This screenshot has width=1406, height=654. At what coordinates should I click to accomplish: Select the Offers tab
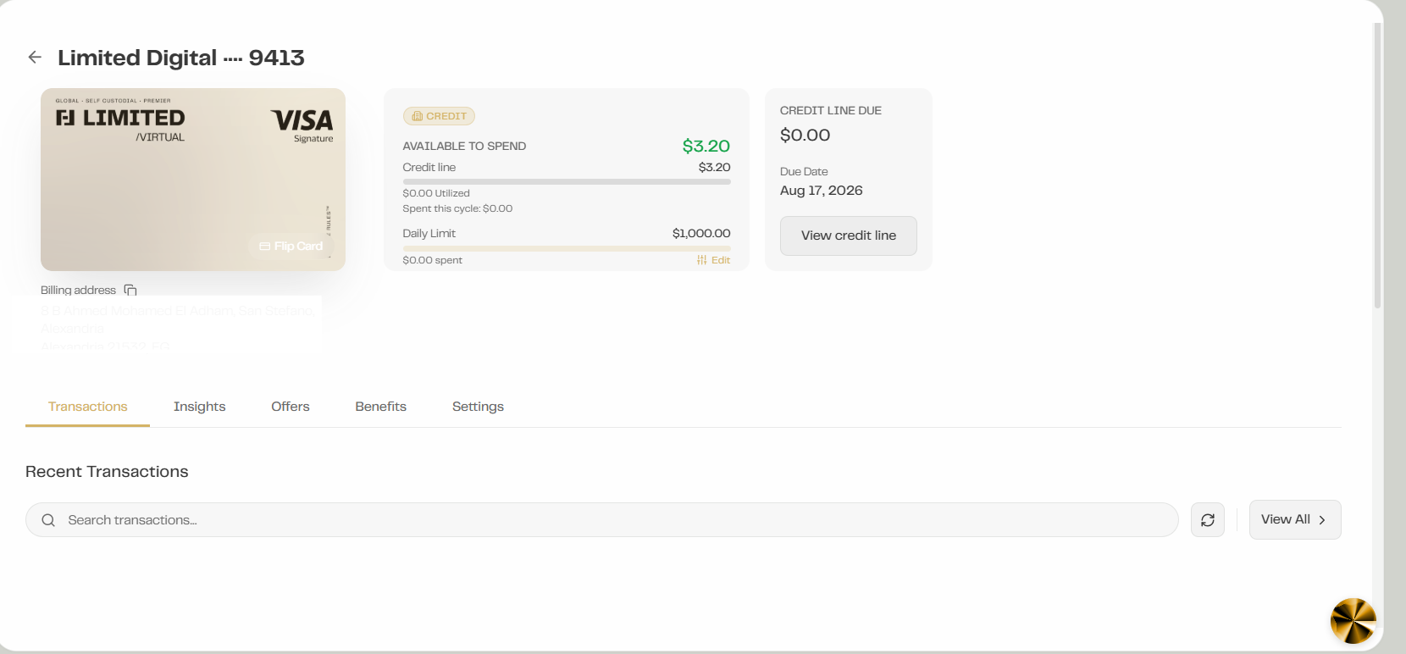pyautogui.click(x=291, y=407)
